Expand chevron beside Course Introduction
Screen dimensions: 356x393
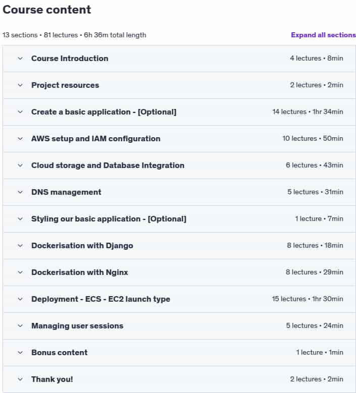click(20, 59)
